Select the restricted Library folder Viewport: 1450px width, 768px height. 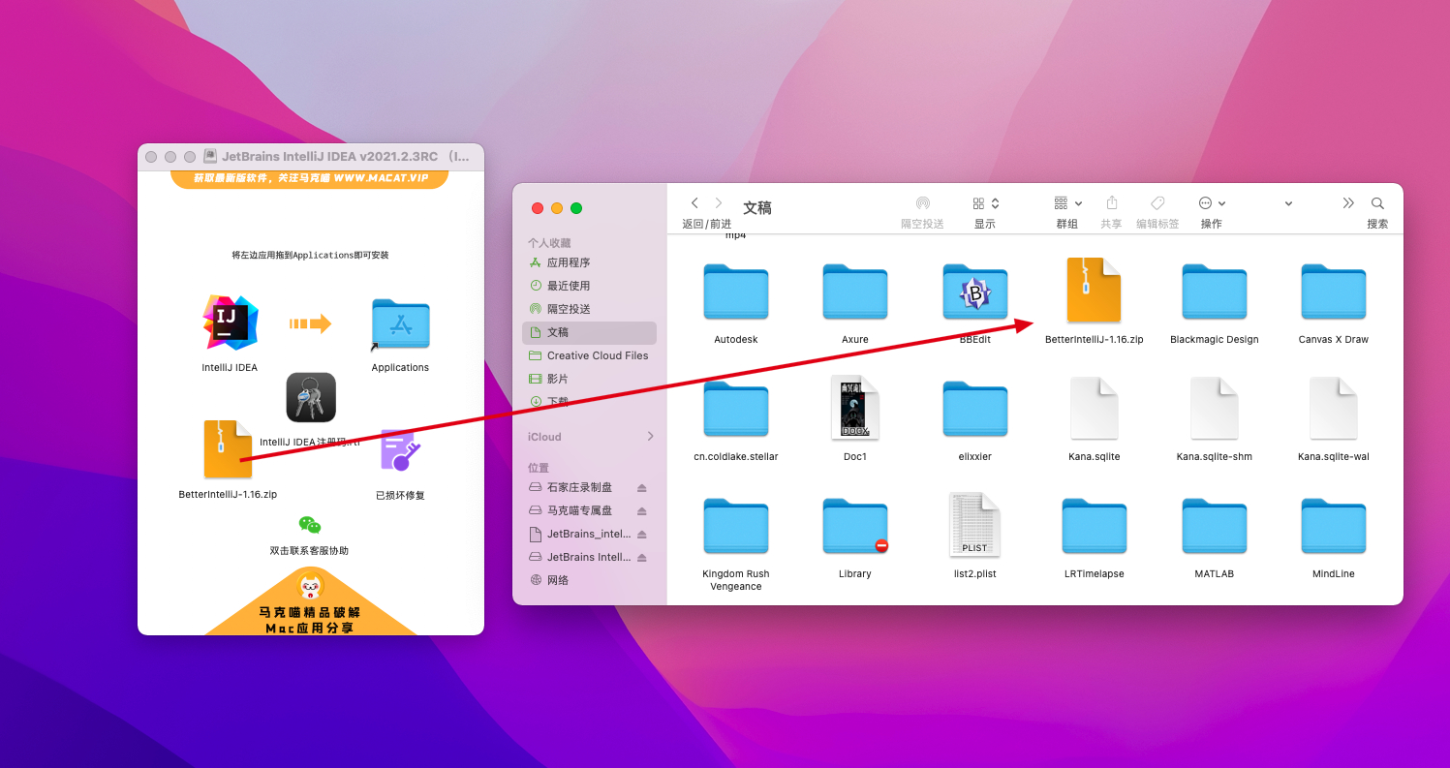coord(855,526)
